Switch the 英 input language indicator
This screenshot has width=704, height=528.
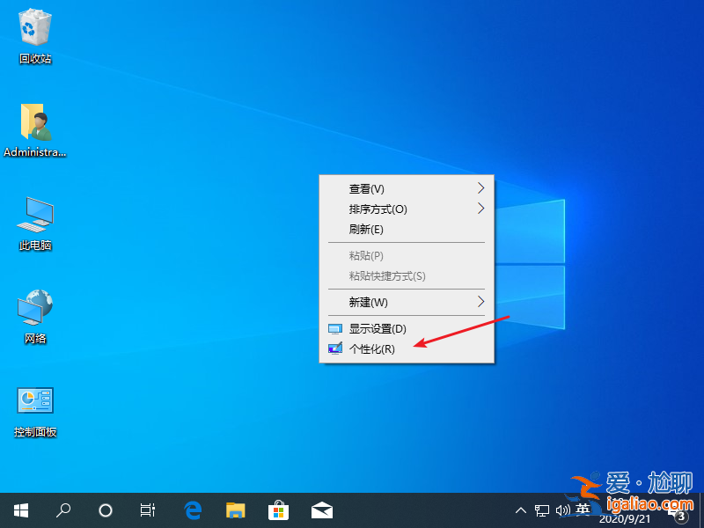[583, 510]
